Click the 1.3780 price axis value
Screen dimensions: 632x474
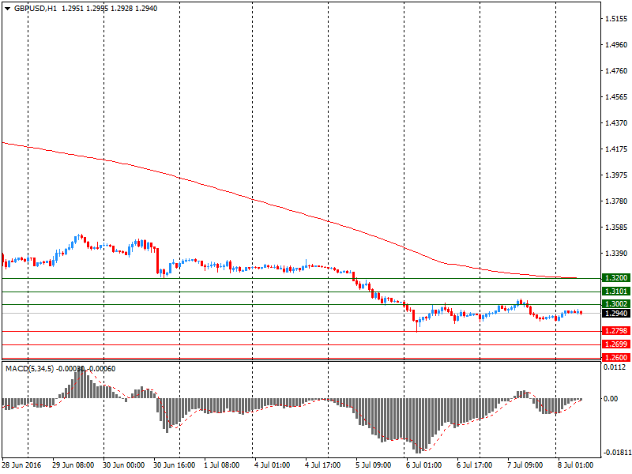[x=616, y=201]
